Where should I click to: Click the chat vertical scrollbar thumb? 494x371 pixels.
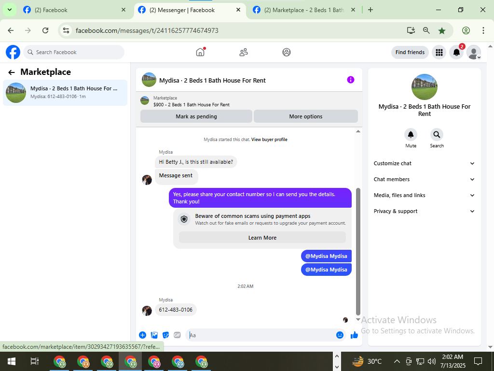(358, 252)
